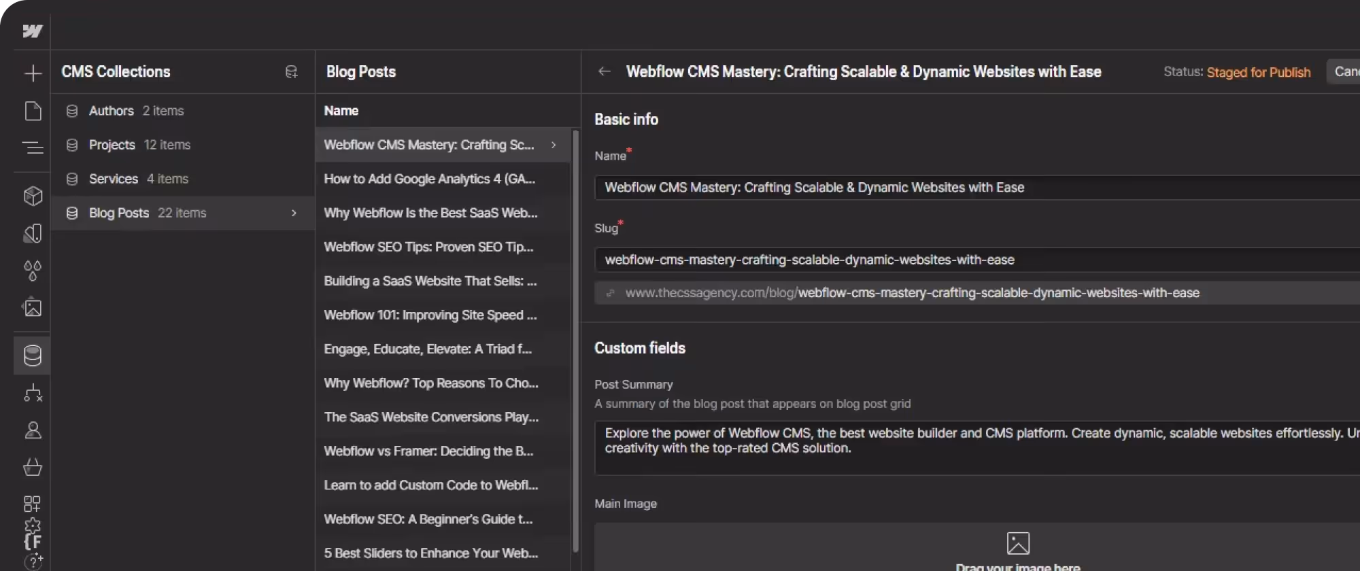1360x571 pixels.
Task: Open the Apps grid panel
Action: coord(32,504)
